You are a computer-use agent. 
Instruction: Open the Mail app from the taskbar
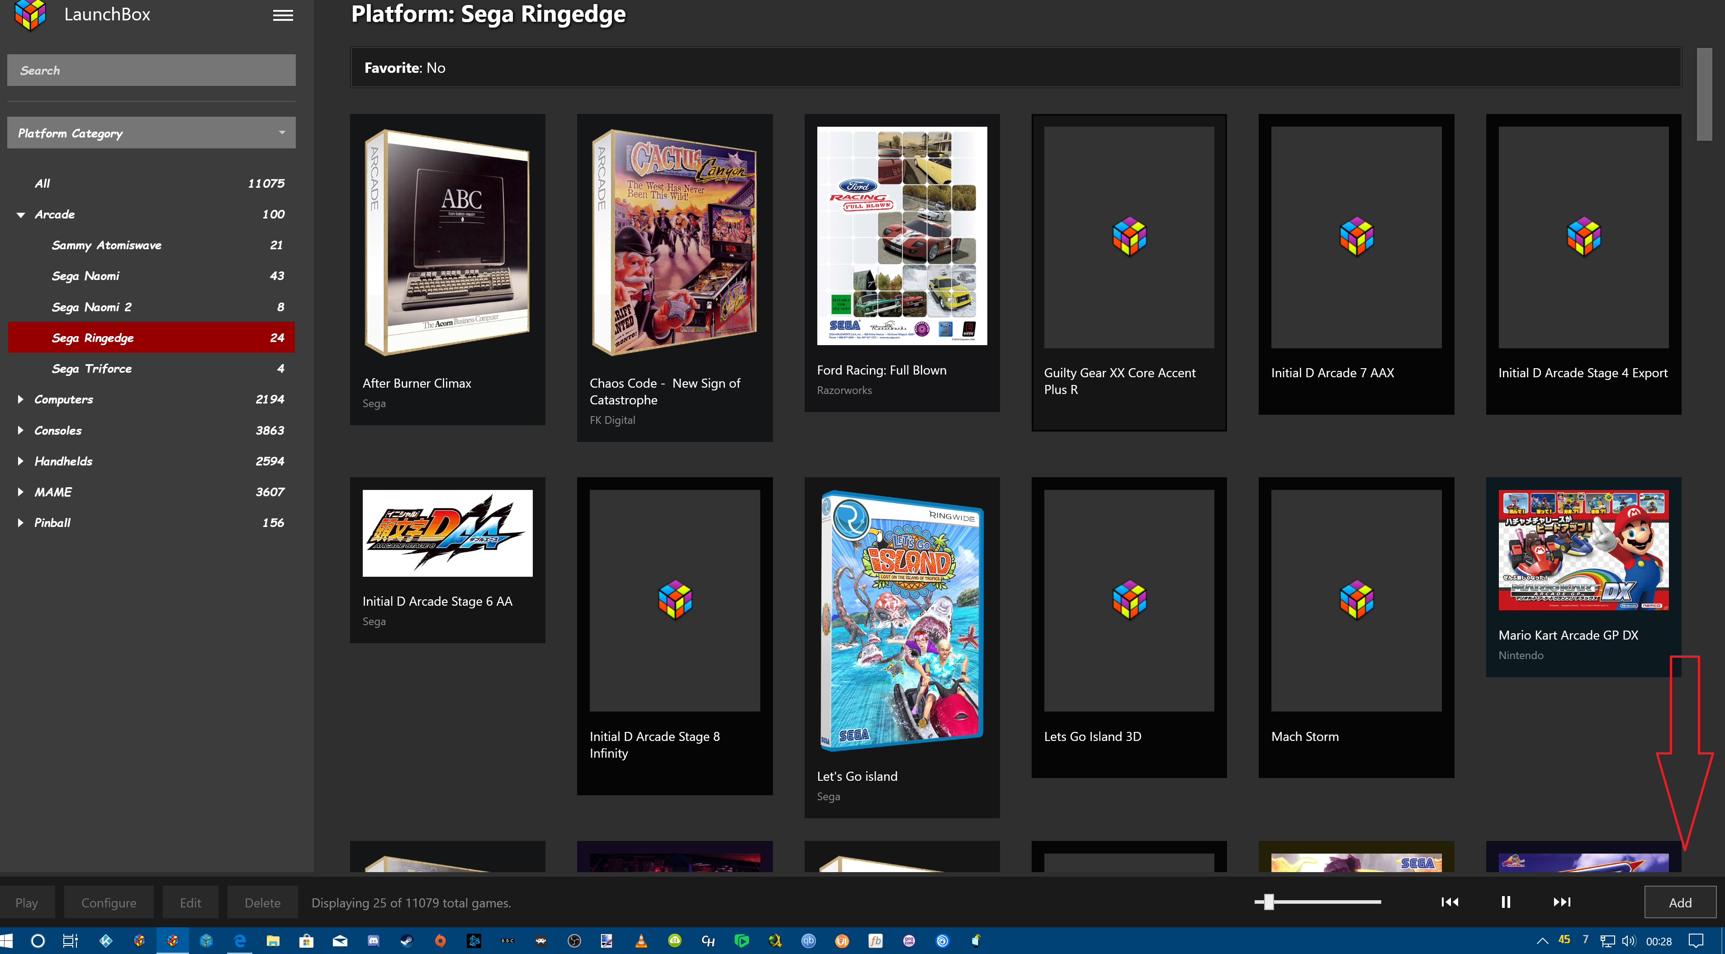click(x=340, y=940)
